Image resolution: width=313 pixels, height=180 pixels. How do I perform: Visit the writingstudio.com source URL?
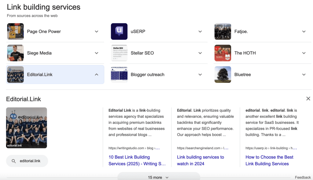pyautogui.click(x=134, y=148)
